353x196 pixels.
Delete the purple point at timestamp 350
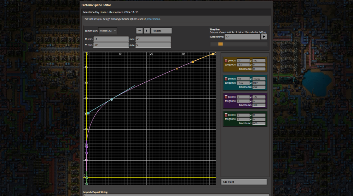[x=226, y=97]
